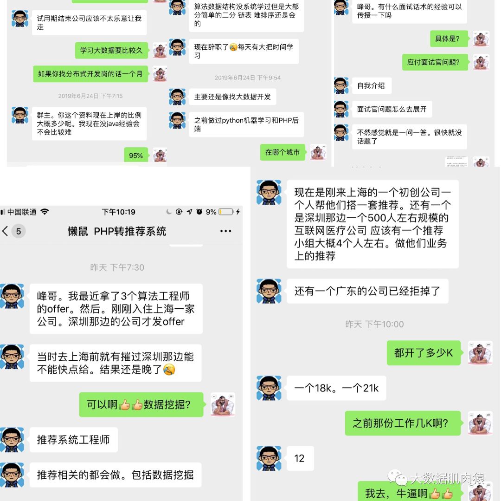The image size is (501, 501).
Task: Tap the back arrow beside unread count 5
Action: [5, 231]
